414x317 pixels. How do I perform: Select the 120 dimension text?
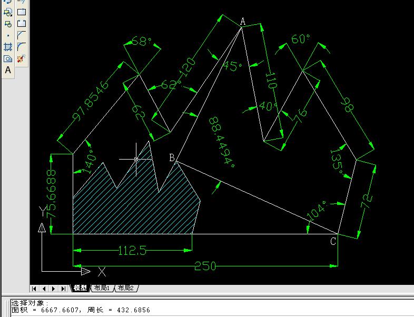coord(188,67)
